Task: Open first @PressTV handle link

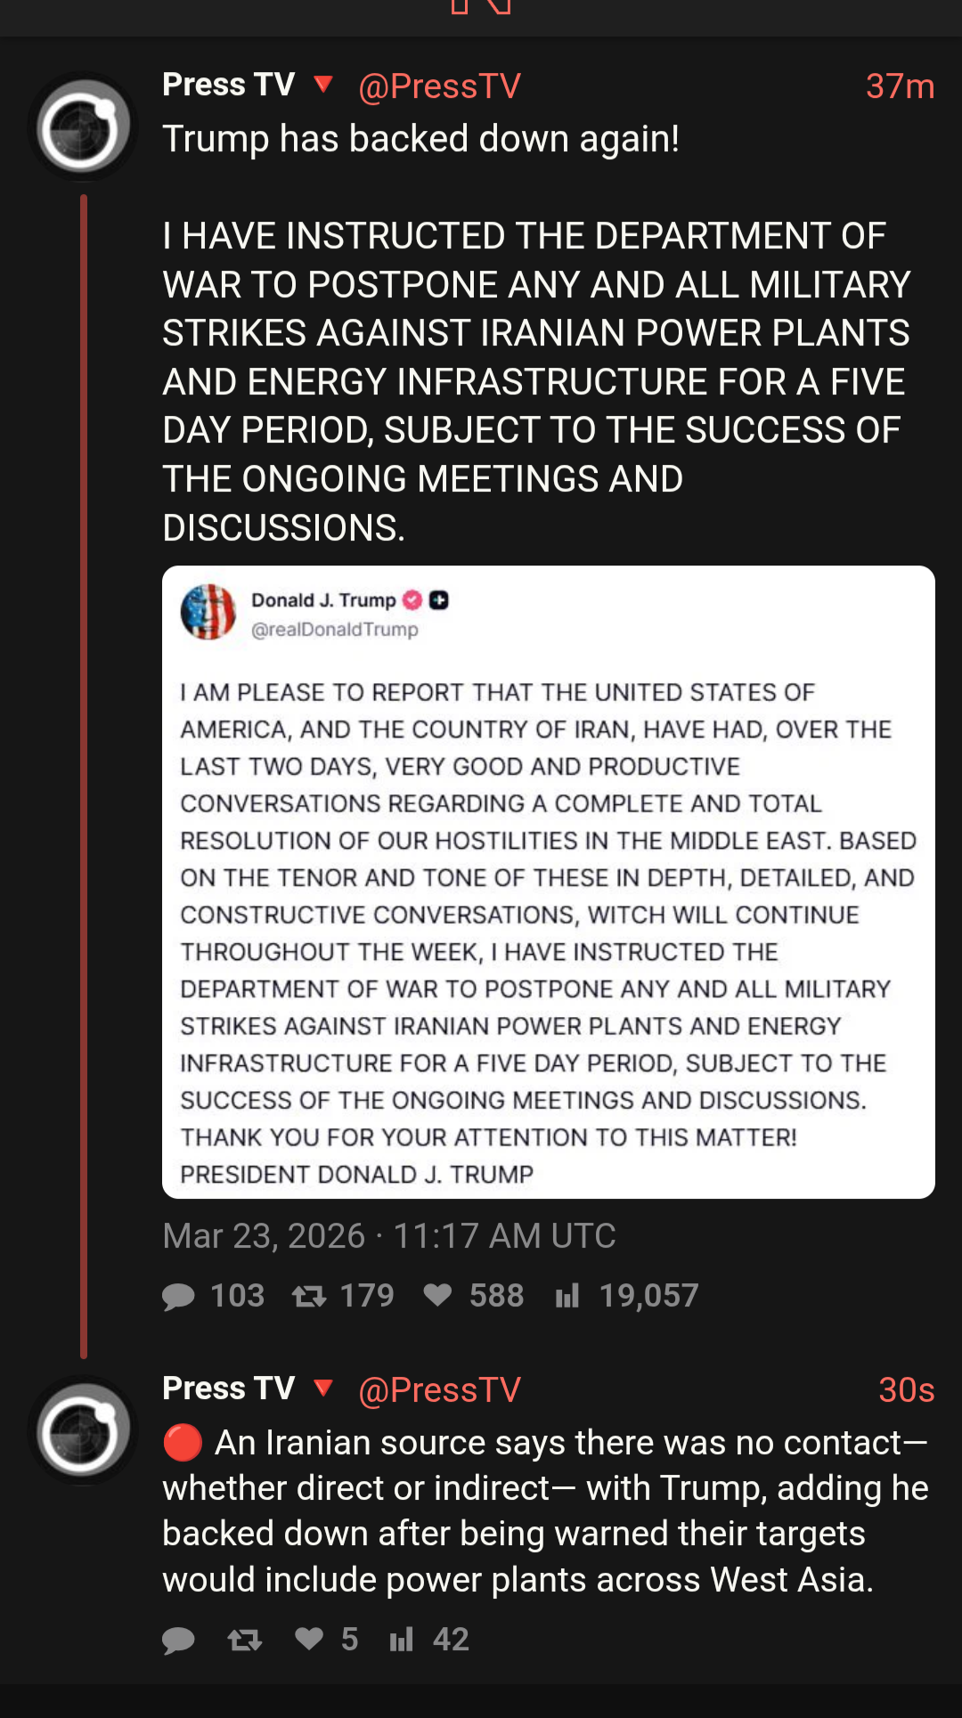Action: click(x=439, y=86)
